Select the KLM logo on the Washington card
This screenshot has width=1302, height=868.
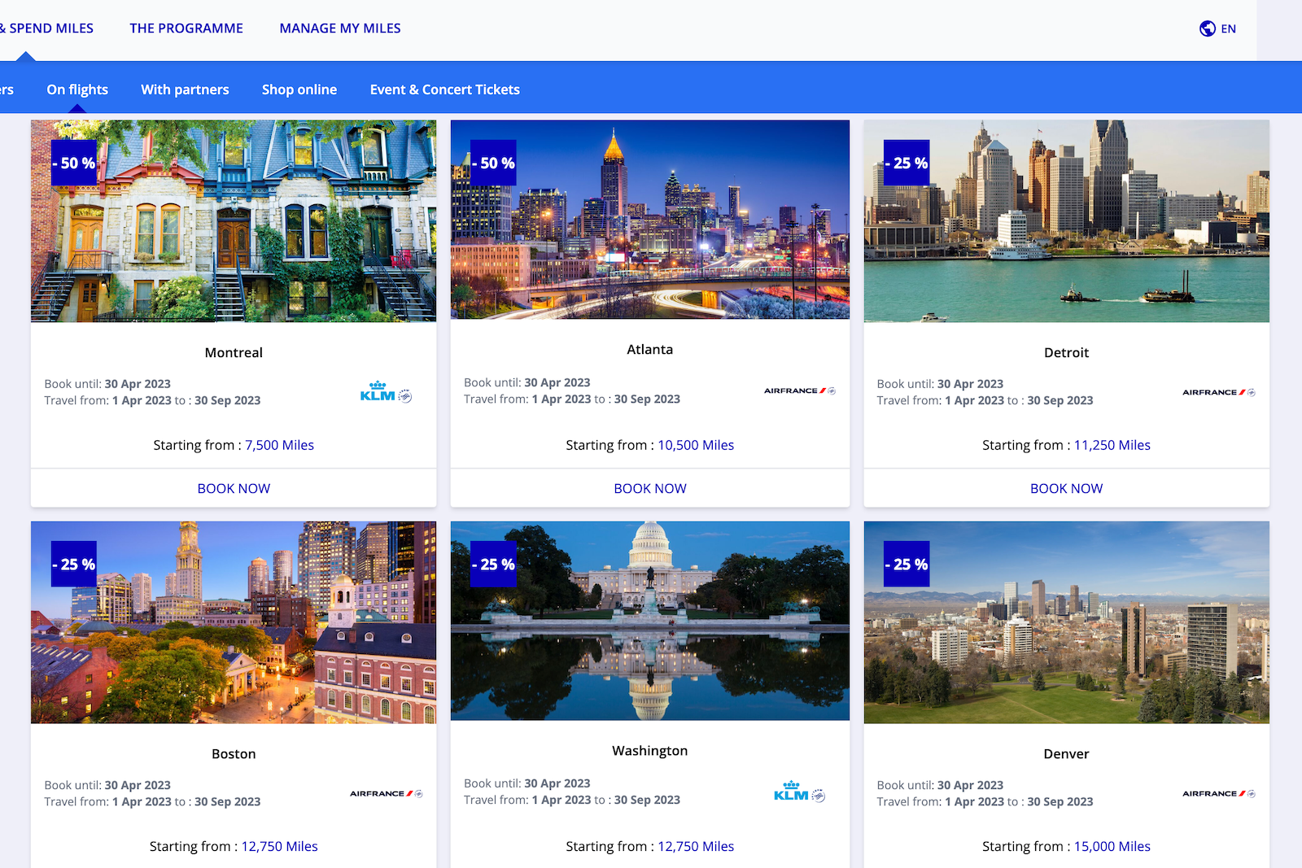pyautogui.click(x=799, y=793)
